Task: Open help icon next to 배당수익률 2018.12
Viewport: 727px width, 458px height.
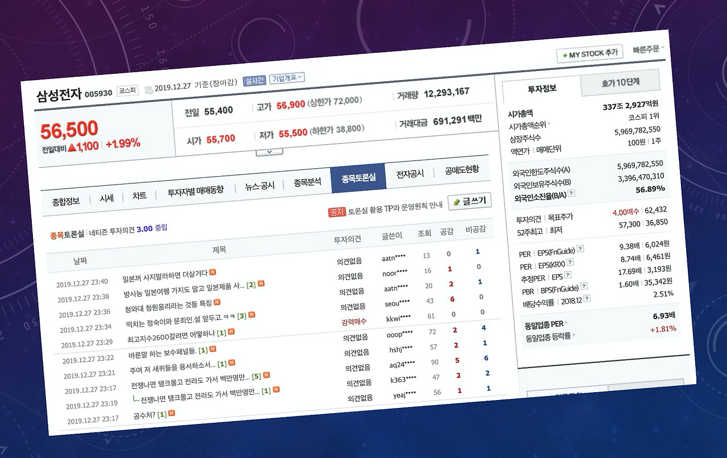Action: pos(587,298)
